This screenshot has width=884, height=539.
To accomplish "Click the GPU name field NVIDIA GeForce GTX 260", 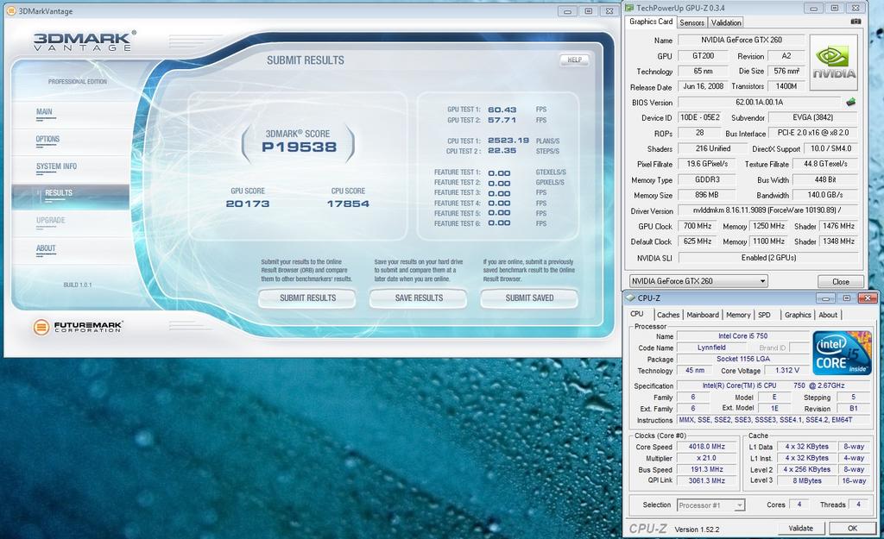I will coord(742,40).
